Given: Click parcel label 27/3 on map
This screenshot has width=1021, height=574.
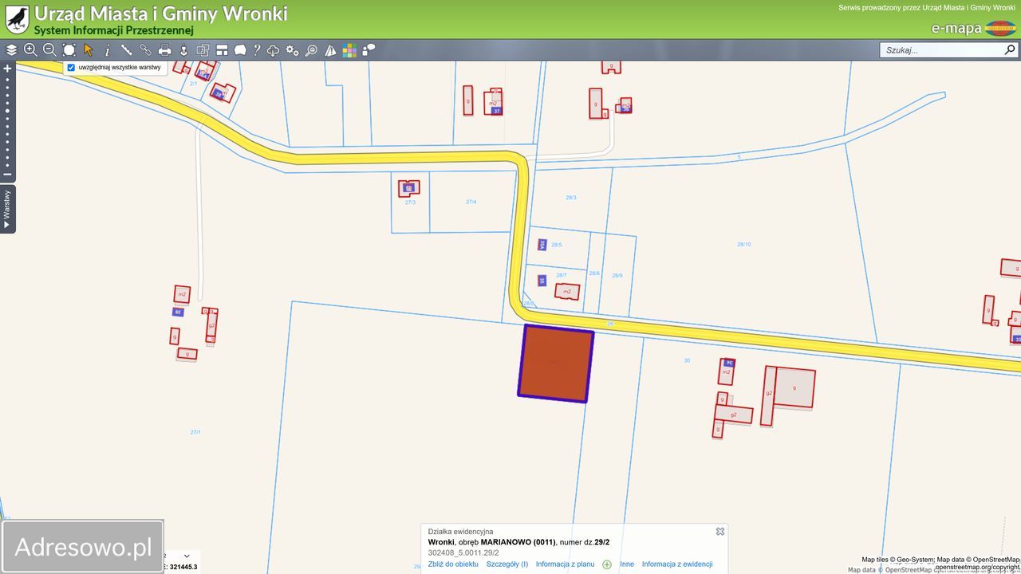Looking at the screenshot, I should [410, 202].
